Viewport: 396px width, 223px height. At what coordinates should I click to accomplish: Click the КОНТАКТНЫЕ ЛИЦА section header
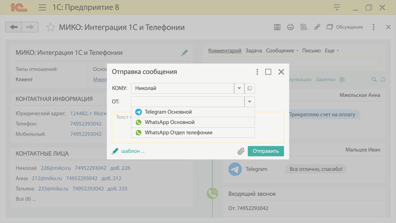point(42,154)
